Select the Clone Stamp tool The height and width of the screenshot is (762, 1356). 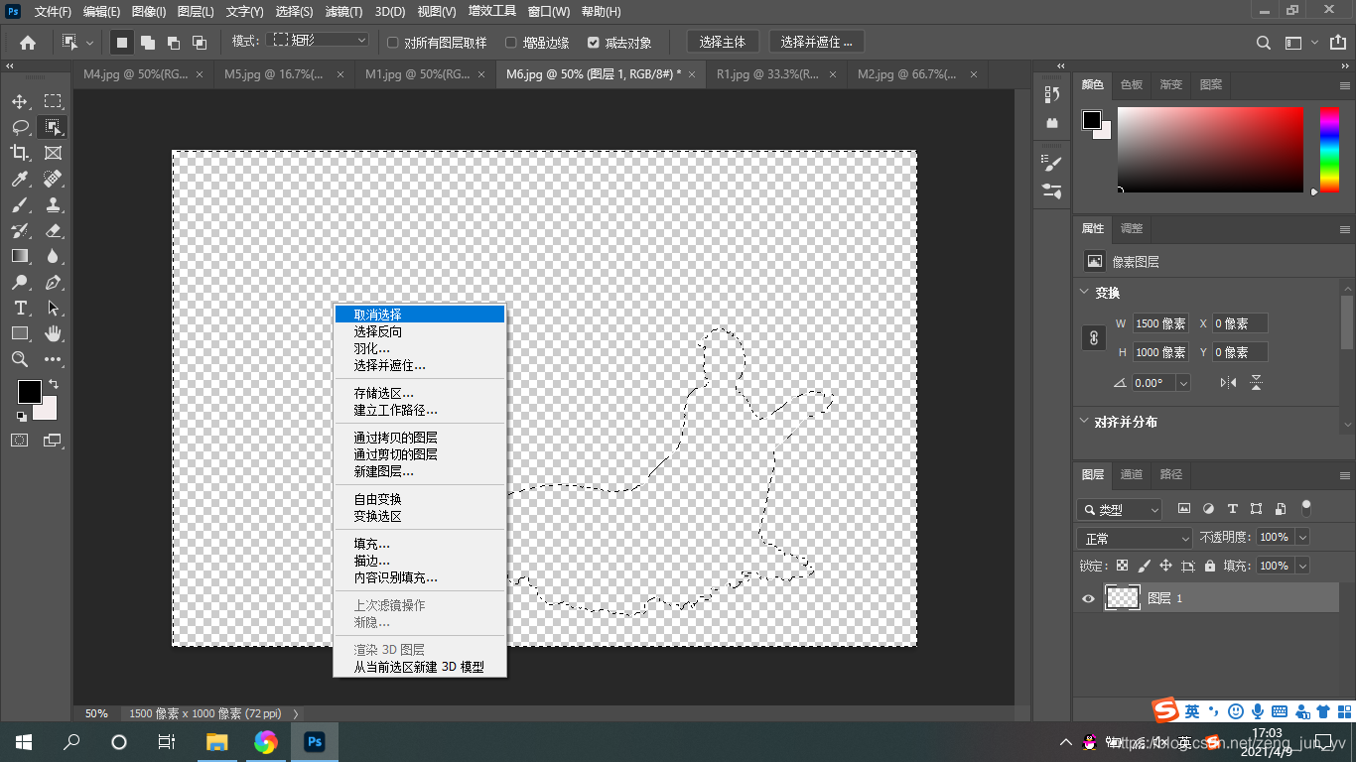tap(53, 204)
